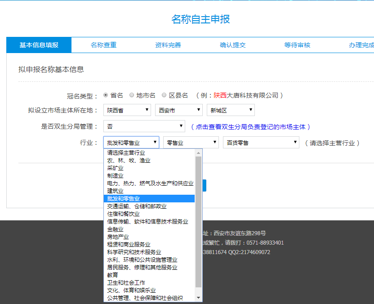This screenshot has height=304, width=374.
Task: Open the 零售业 secondary industry dropdown
Action: pos(190,142)
